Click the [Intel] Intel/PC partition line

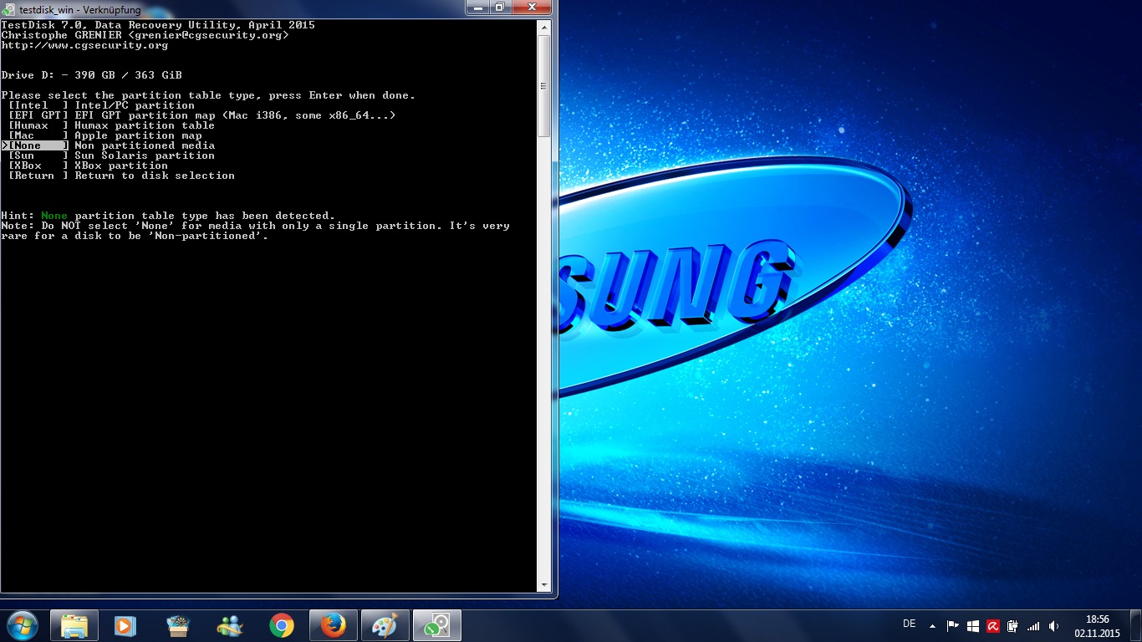[x=101, y=105]
